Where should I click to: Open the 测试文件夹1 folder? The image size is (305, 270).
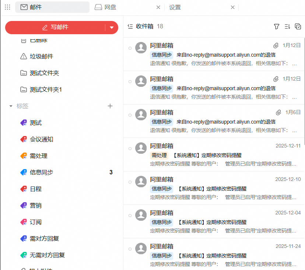tap(46, 89)
